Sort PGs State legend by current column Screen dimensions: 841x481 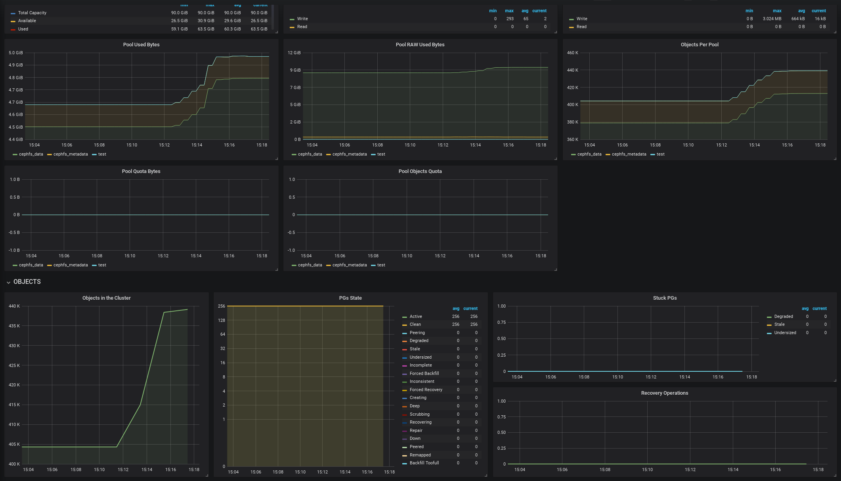click(x=470, y=308)
